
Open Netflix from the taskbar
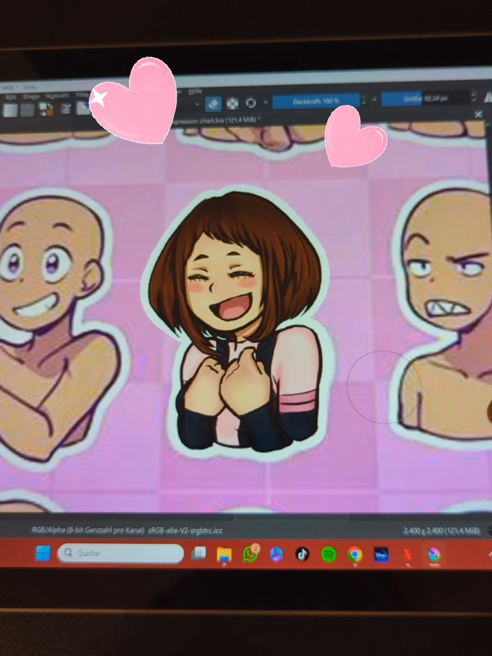point(407,555)
